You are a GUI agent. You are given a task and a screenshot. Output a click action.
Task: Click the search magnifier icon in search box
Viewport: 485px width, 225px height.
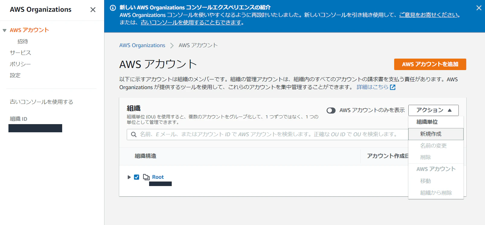[x=134, y=134]
